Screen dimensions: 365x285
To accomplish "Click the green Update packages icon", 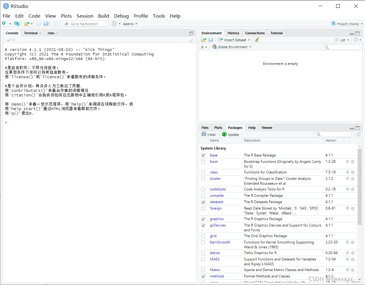I will coord(224,134).
